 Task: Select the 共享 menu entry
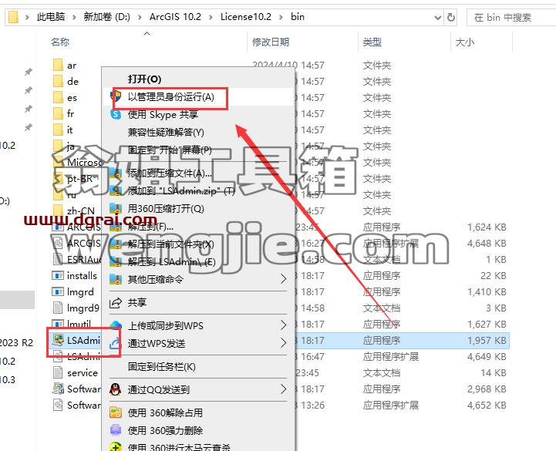pyautogui.click(x=137, y=302)
